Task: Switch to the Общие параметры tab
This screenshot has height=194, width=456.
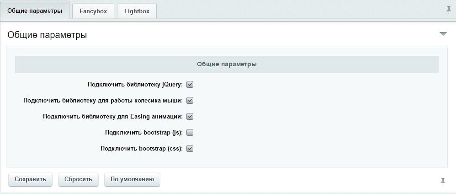Action: pyautogui.click(x=35, y=11)
